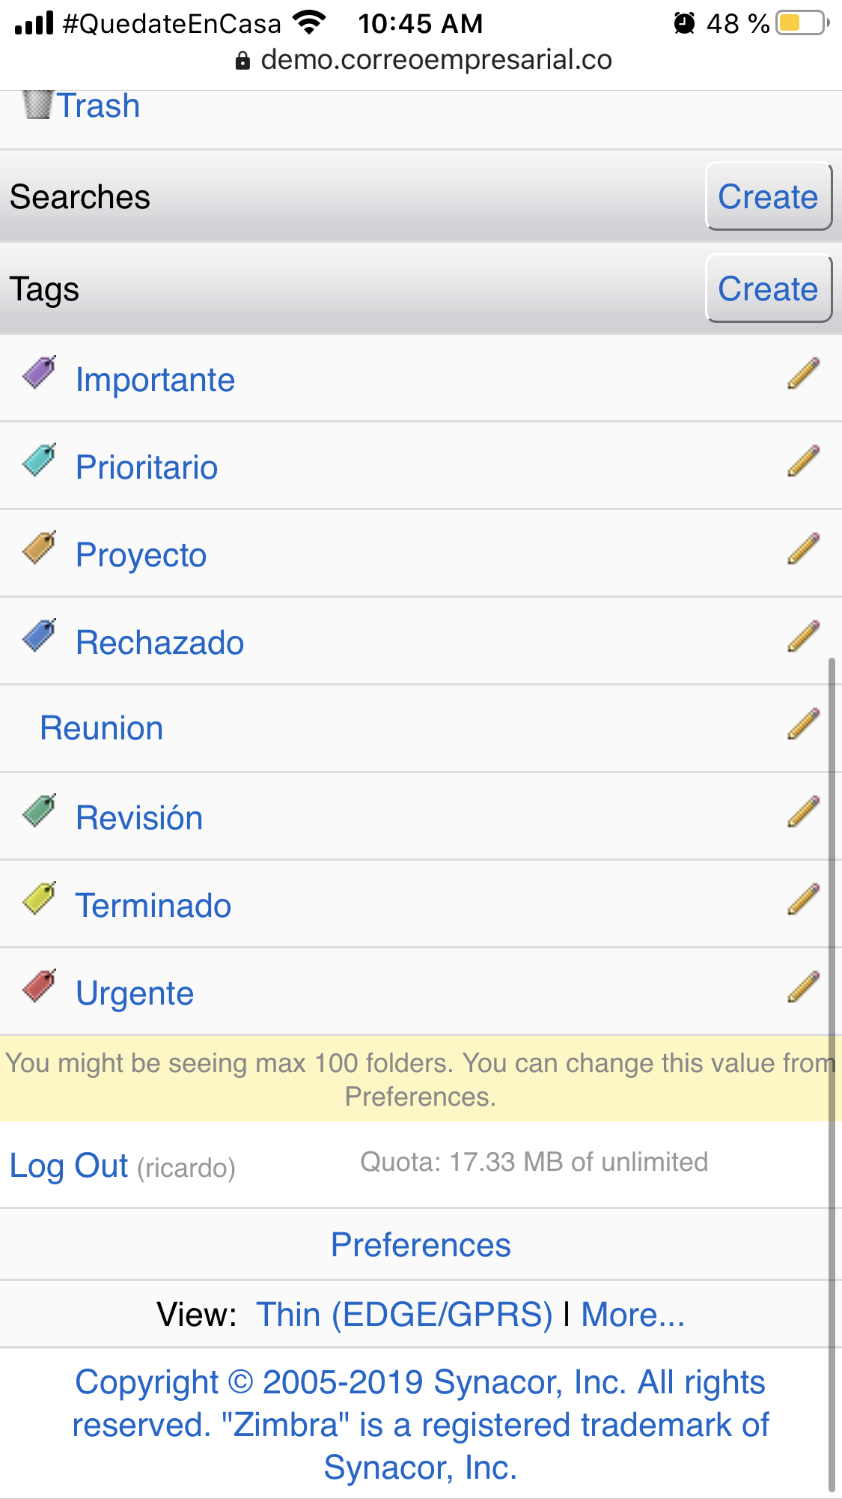
Task: Switch to Thin (EDGE/GPRS) view
Action: tap(404, 1315)
